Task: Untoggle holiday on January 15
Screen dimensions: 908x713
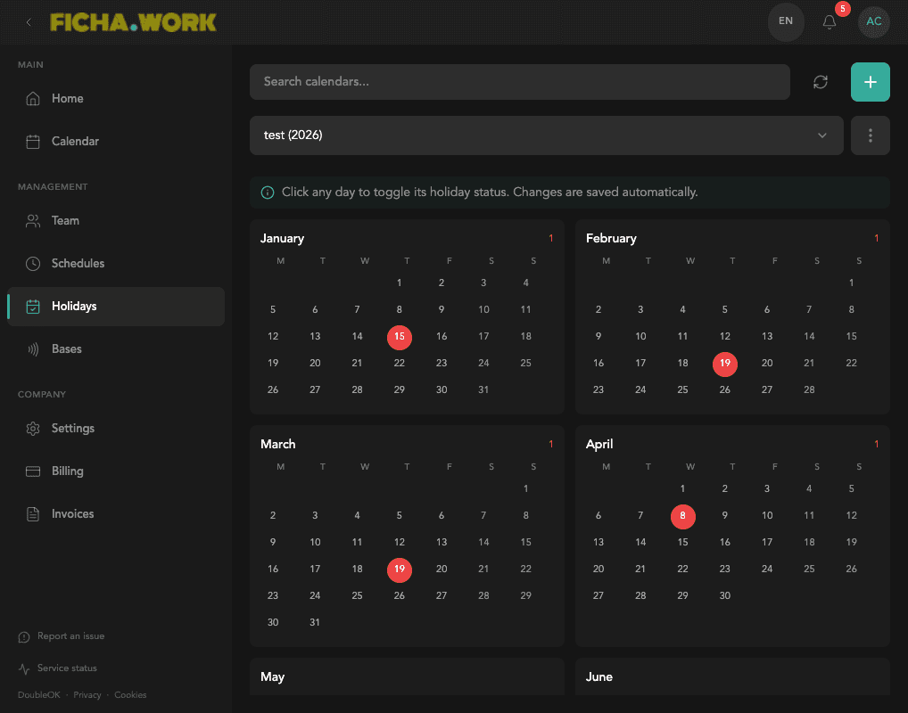Action: [400, 337]
